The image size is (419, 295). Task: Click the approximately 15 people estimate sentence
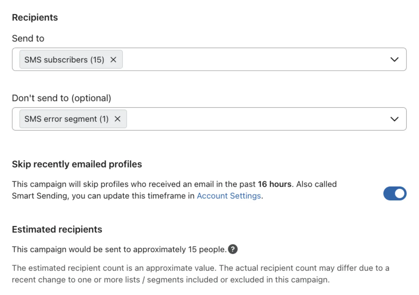point(119,249)
